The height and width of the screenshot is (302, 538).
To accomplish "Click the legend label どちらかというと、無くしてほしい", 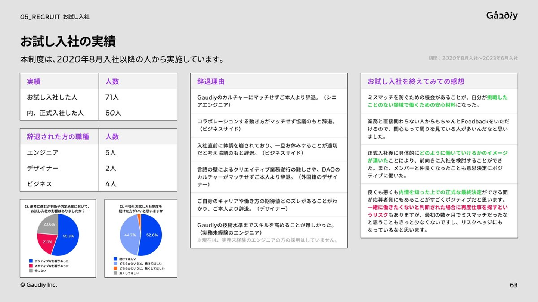I will tap(142, 268).
